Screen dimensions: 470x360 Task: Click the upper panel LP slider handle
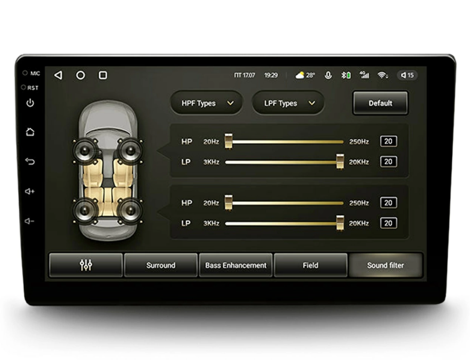340,162
